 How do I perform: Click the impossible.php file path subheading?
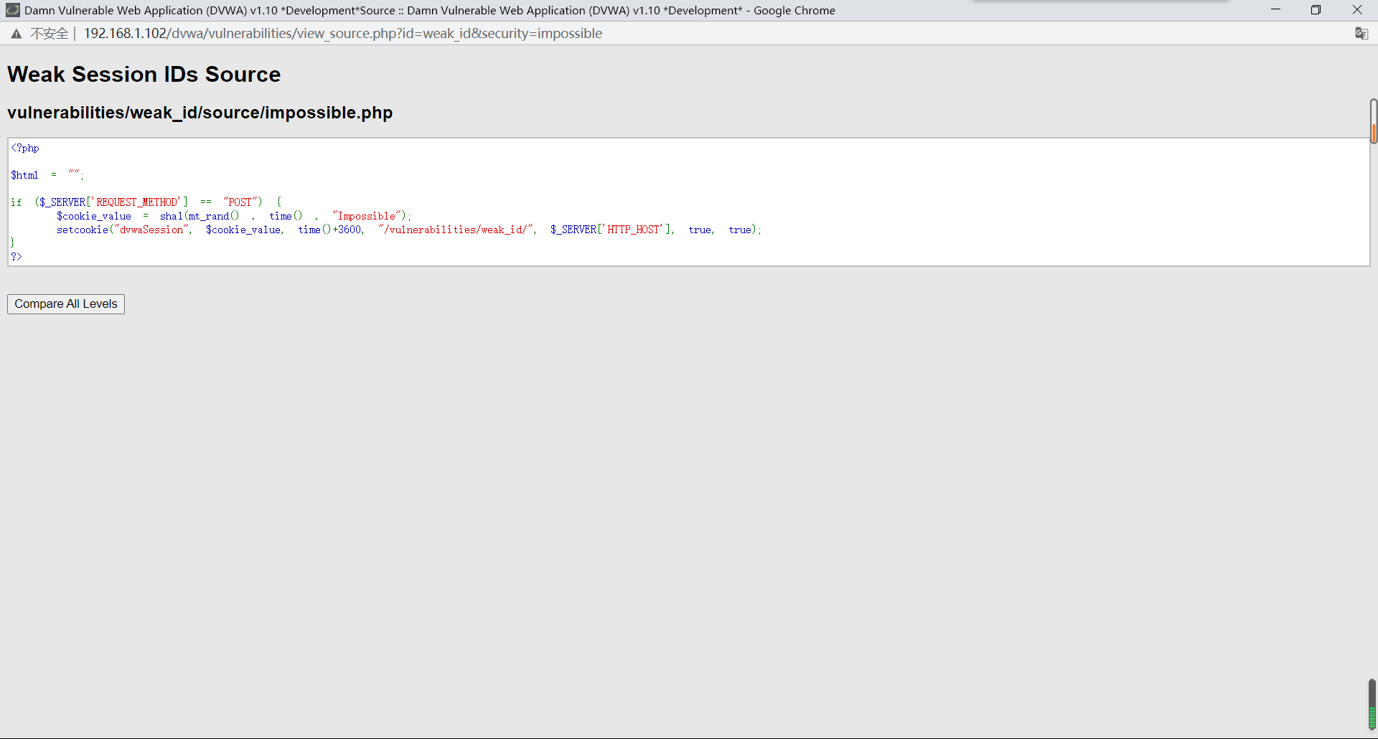(x=200, y=113)
